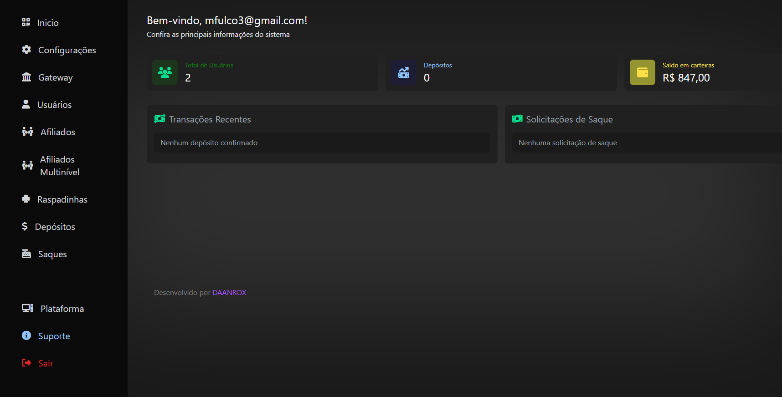The image size is (782, 397).
Task: Click the money icon beside Solicitações de Saque
Action: [517, 119]
